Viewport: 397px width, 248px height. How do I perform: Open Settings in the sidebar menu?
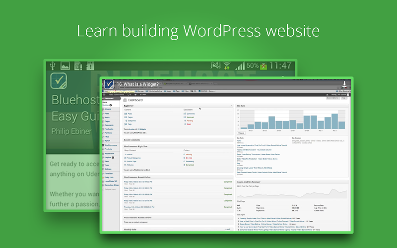[108, 169]
